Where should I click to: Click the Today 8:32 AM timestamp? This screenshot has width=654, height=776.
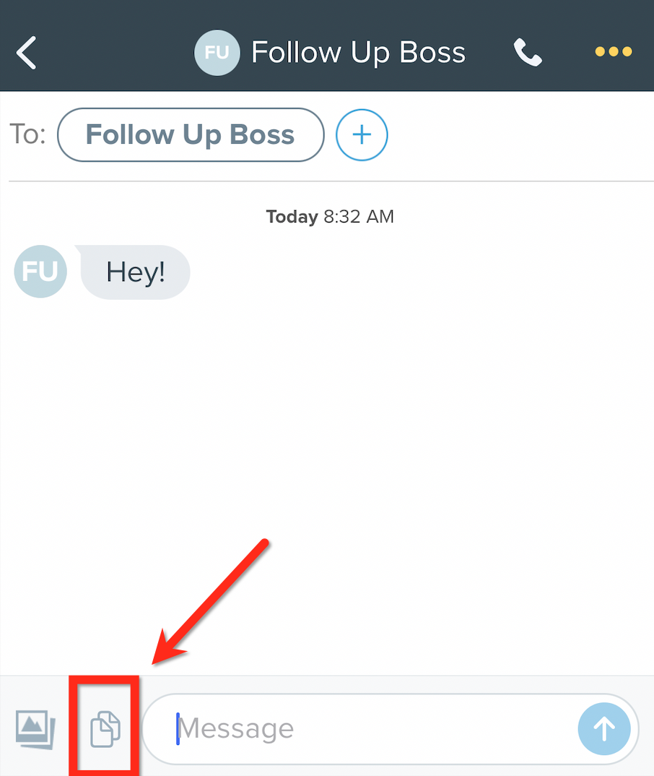click(x=330, y=216)
